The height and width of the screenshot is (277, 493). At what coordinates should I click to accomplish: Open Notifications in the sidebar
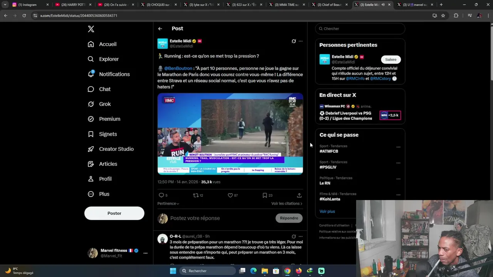point(109,74)
